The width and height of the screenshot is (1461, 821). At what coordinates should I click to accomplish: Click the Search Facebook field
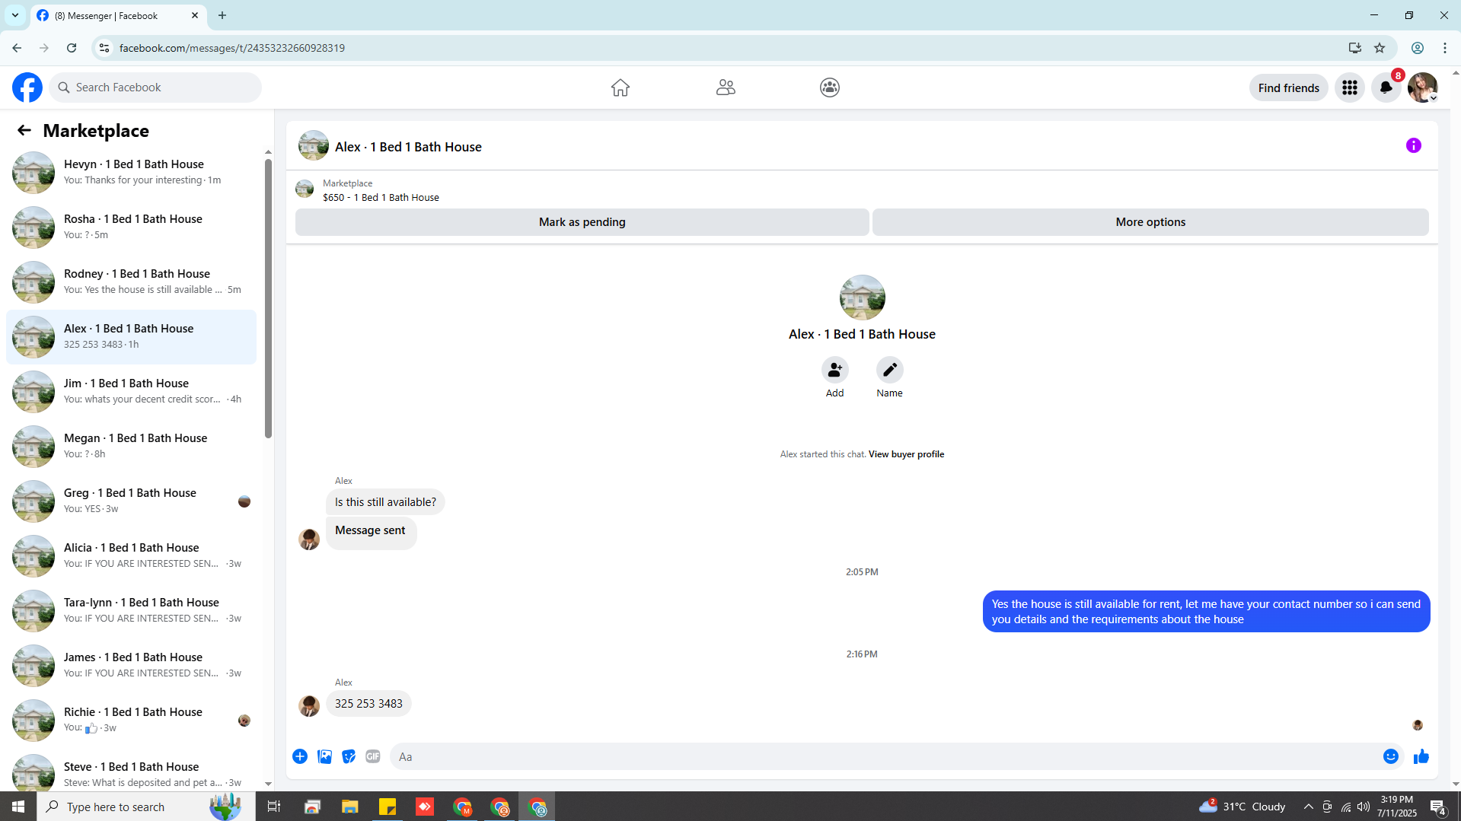155,88
